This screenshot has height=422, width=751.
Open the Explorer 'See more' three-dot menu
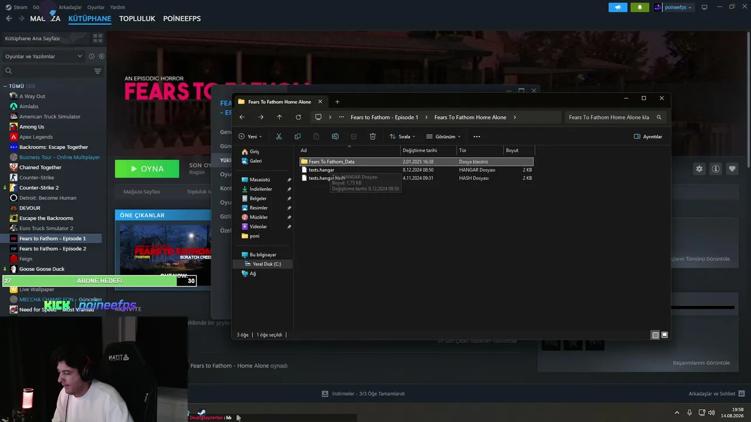click(x=476, y=137)
